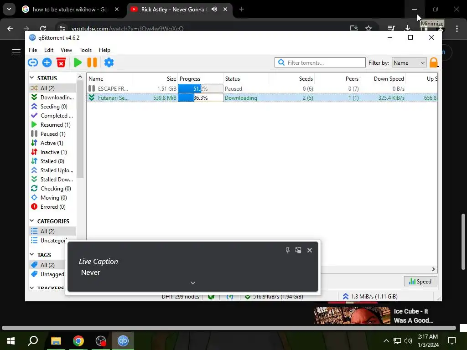The width and height of the screenshot is (467, 350).
Task: Open Chrome tab search dropdown arrow
Action: [x=9, y=9]
